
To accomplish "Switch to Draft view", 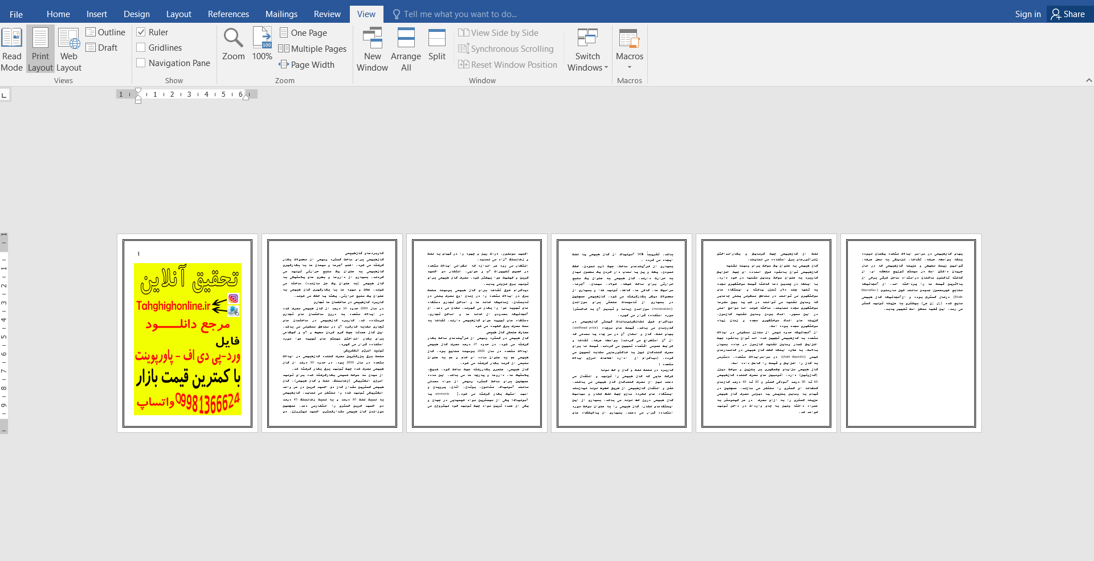I will tap(101, 47).
